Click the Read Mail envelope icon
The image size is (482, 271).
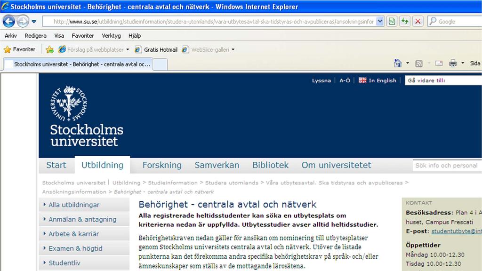tap(439, 64)
